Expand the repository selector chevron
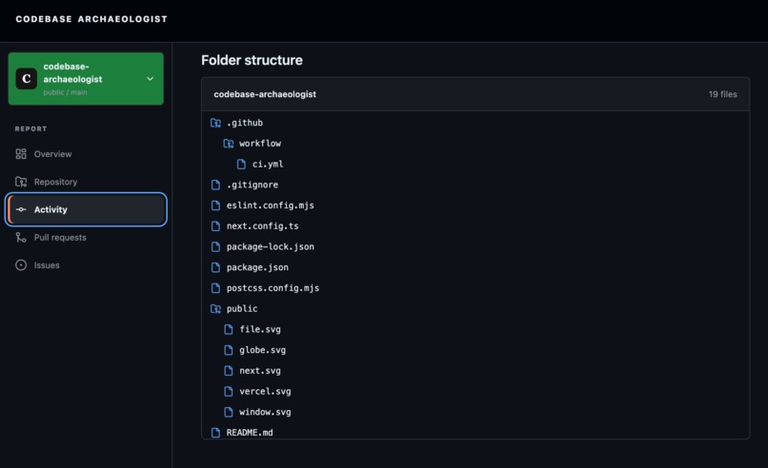 (151, 79)
